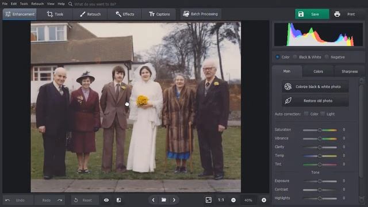The height and width of the screenshot is (207, 368).
Task: Open the Colors adjustments tab
Action: pyautogui.click(x=318, y=71)
